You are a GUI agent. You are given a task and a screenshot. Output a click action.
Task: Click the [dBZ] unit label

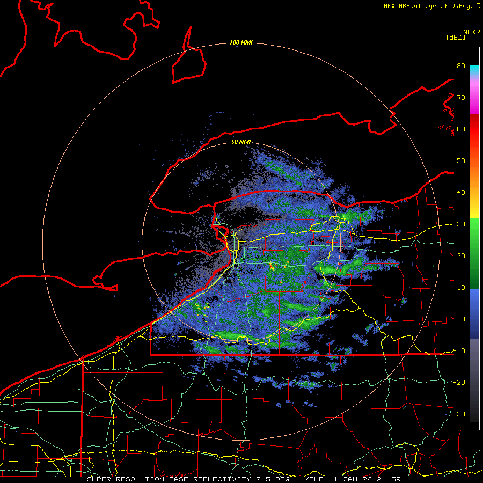[456, 38]
